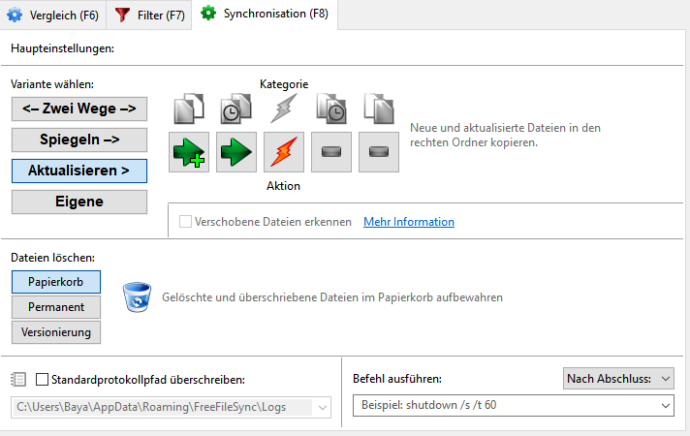Open the Filter (F7) tab
The width and height of the screenshot is (690, 436).
tap(149, 15)
